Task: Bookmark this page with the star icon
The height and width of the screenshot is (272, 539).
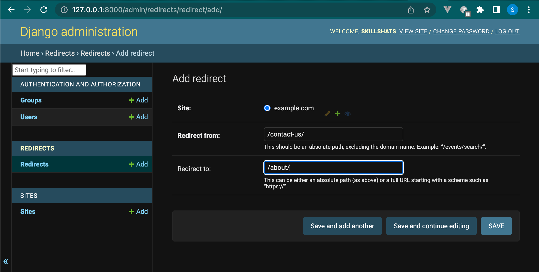Action: click(x=427, y=10)
